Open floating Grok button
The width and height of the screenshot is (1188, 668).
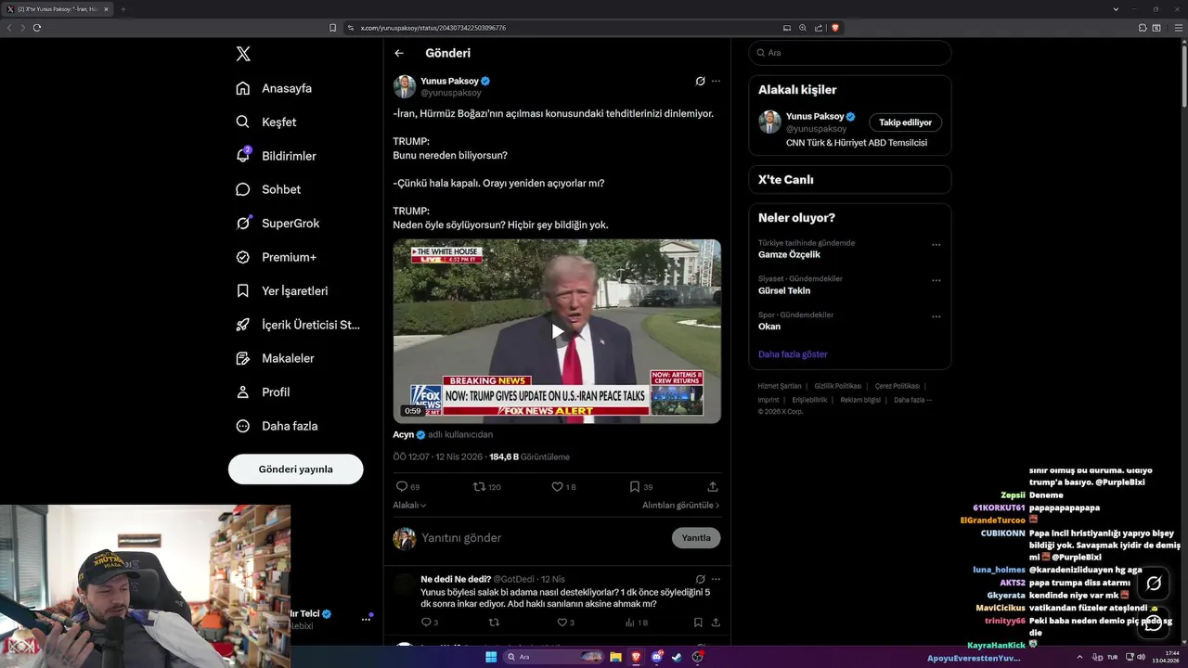click(x=1154, y=584)
